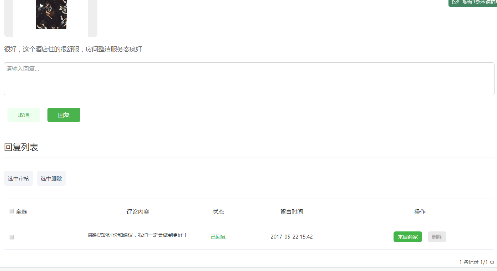Click the 留言时间 column header
The height and width of the screenshot is (271, 497).
(291, 212)
